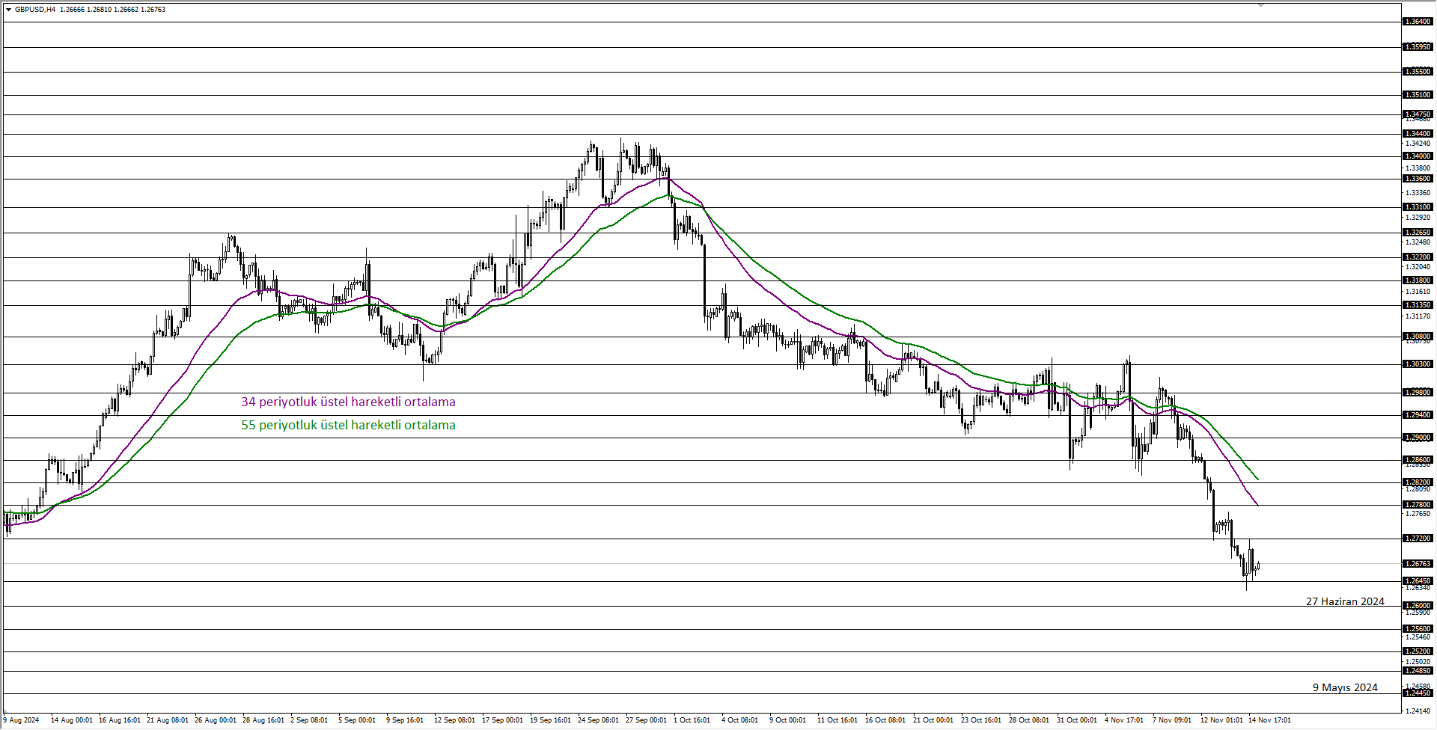Click the 1.27800 price level tag
Screen dimensions: 1437x730
[x=1418, y=505]
